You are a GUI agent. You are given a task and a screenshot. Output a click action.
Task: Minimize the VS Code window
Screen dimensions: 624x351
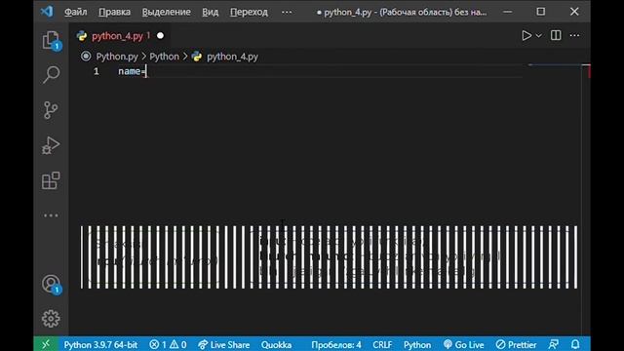click(507, 12)
